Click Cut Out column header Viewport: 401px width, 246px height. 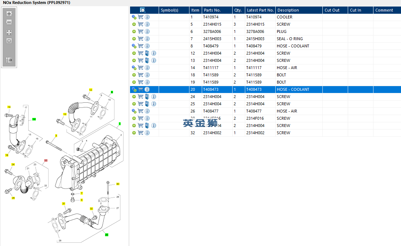click(335, 10)
